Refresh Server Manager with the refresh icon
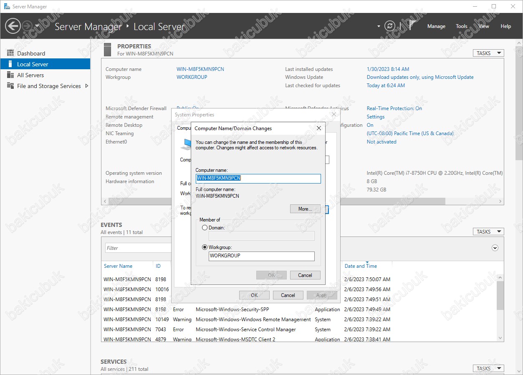The image size is (523, 375). coord(390,26)
